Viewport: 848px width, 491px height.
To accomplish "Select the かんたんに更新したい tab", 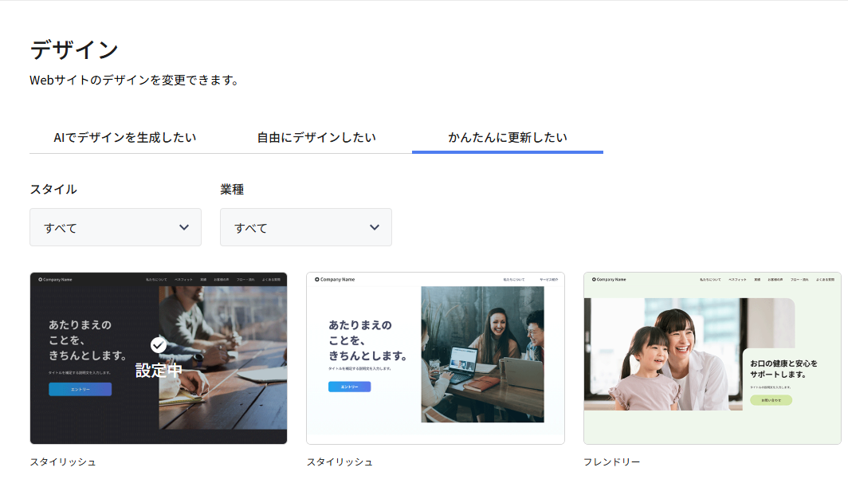I will (507, 137).
